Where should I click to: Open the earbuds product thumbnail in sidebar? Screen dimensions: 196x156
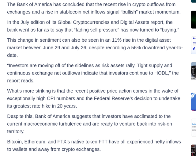194,71
